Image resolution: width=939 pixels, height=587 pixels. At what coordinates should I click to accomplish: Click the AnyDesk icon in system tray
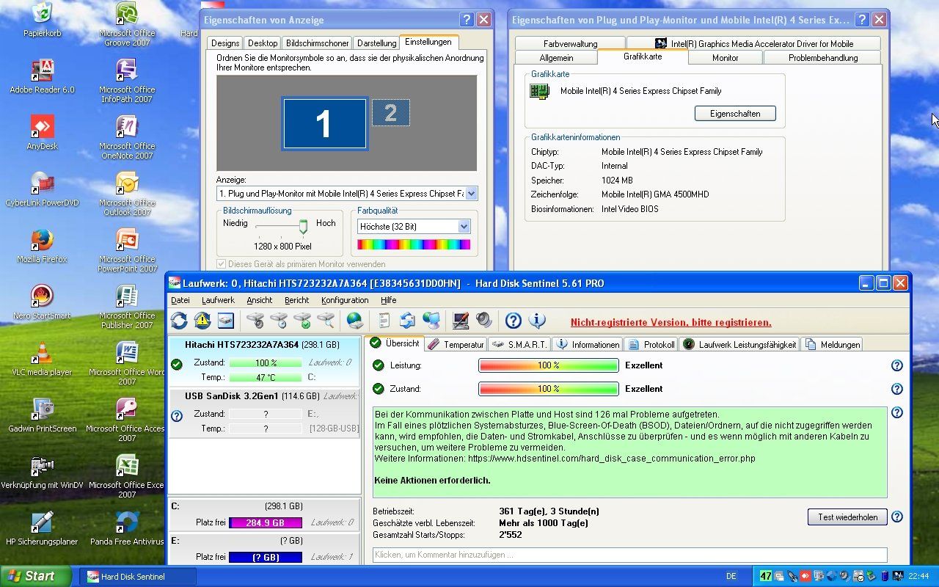[805, 576]
